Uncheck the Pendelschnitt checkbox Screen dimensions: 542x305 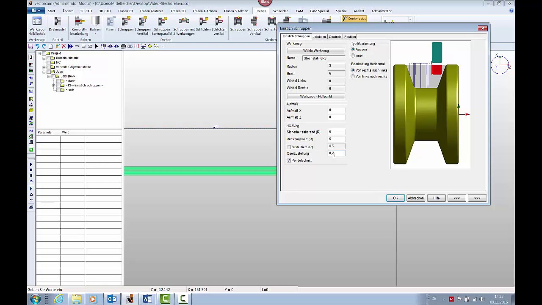[289, 161]
